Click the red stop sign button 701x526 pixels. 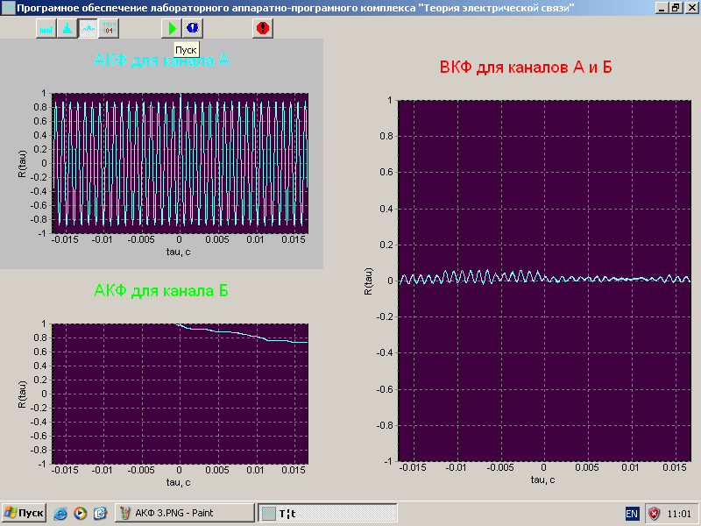pyautogui.click(x=263, y=29)
